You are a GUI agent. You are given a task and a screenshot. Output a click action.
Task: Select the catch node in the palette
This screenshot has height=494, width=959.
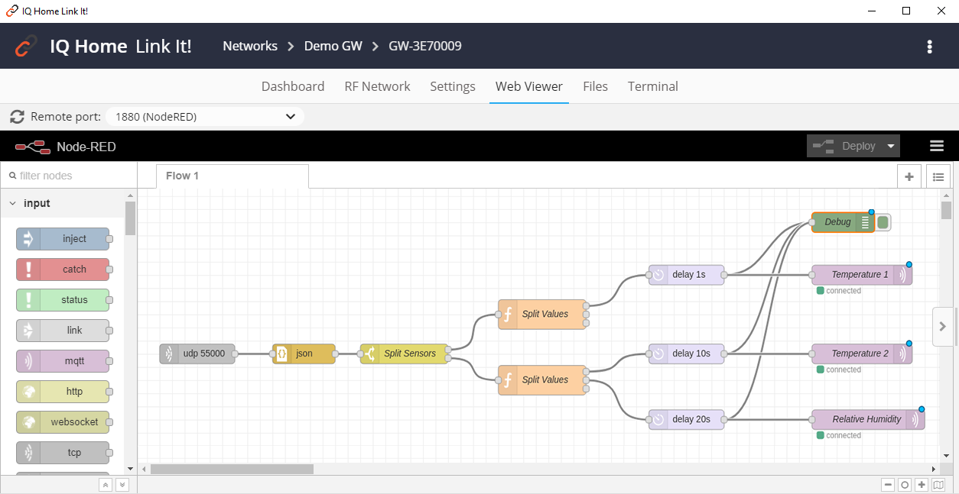point(63,270)
